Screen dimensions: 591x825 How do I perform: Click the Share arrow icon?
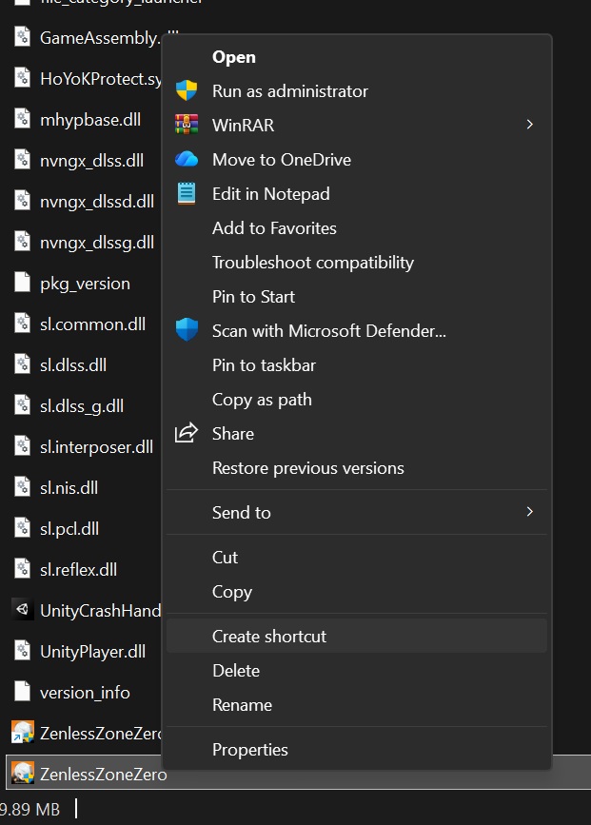tap(187, 434)
